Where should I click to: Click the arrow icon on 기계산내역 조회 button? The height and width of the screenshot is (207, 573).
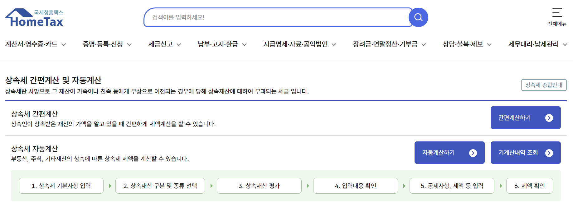point(548,153)
